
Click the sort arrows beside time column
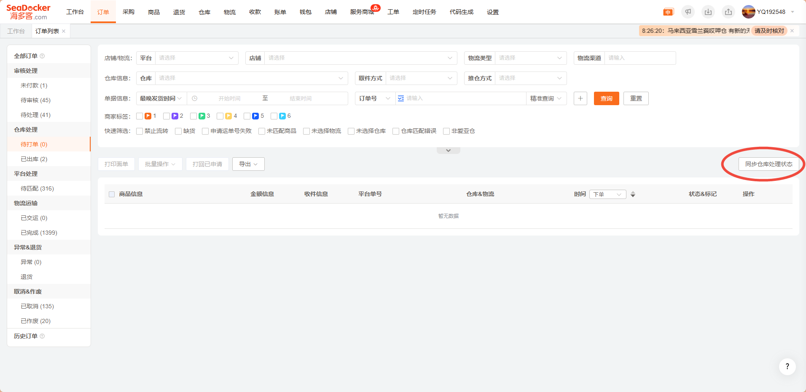633,194
